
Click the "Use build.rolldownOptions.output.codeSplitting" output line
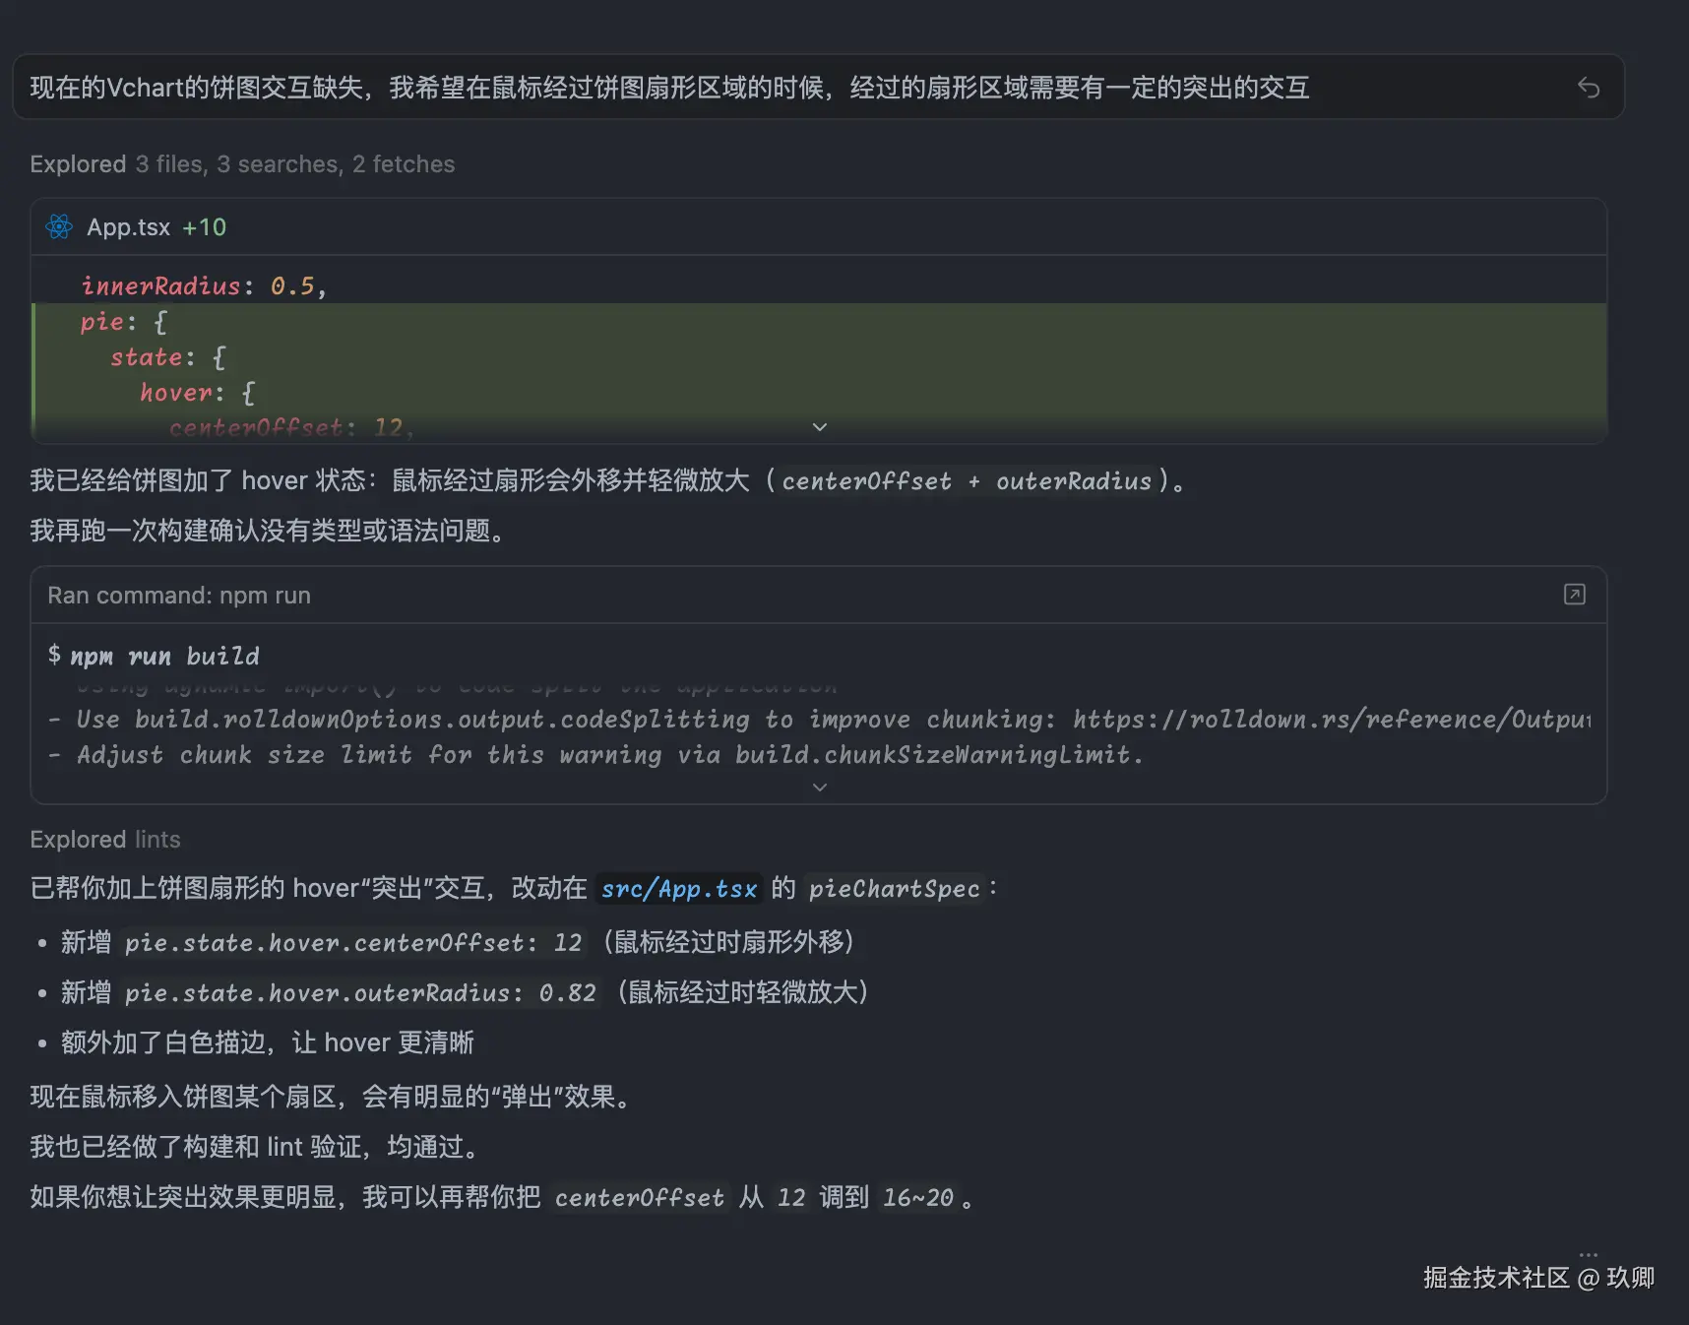[x=819, y=720]
